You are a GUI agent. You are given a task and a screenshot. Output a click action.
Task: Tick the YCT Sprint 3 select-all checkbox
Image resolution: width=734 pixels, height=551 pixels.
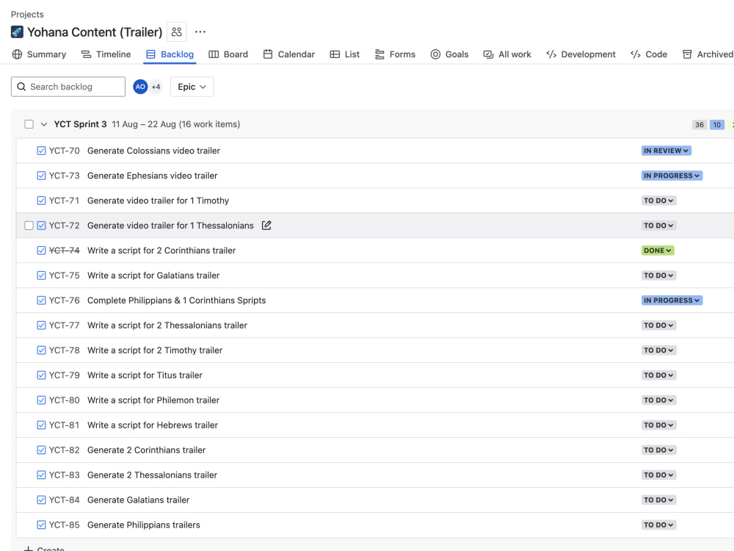pyautogui.click(x=29, y=124)
